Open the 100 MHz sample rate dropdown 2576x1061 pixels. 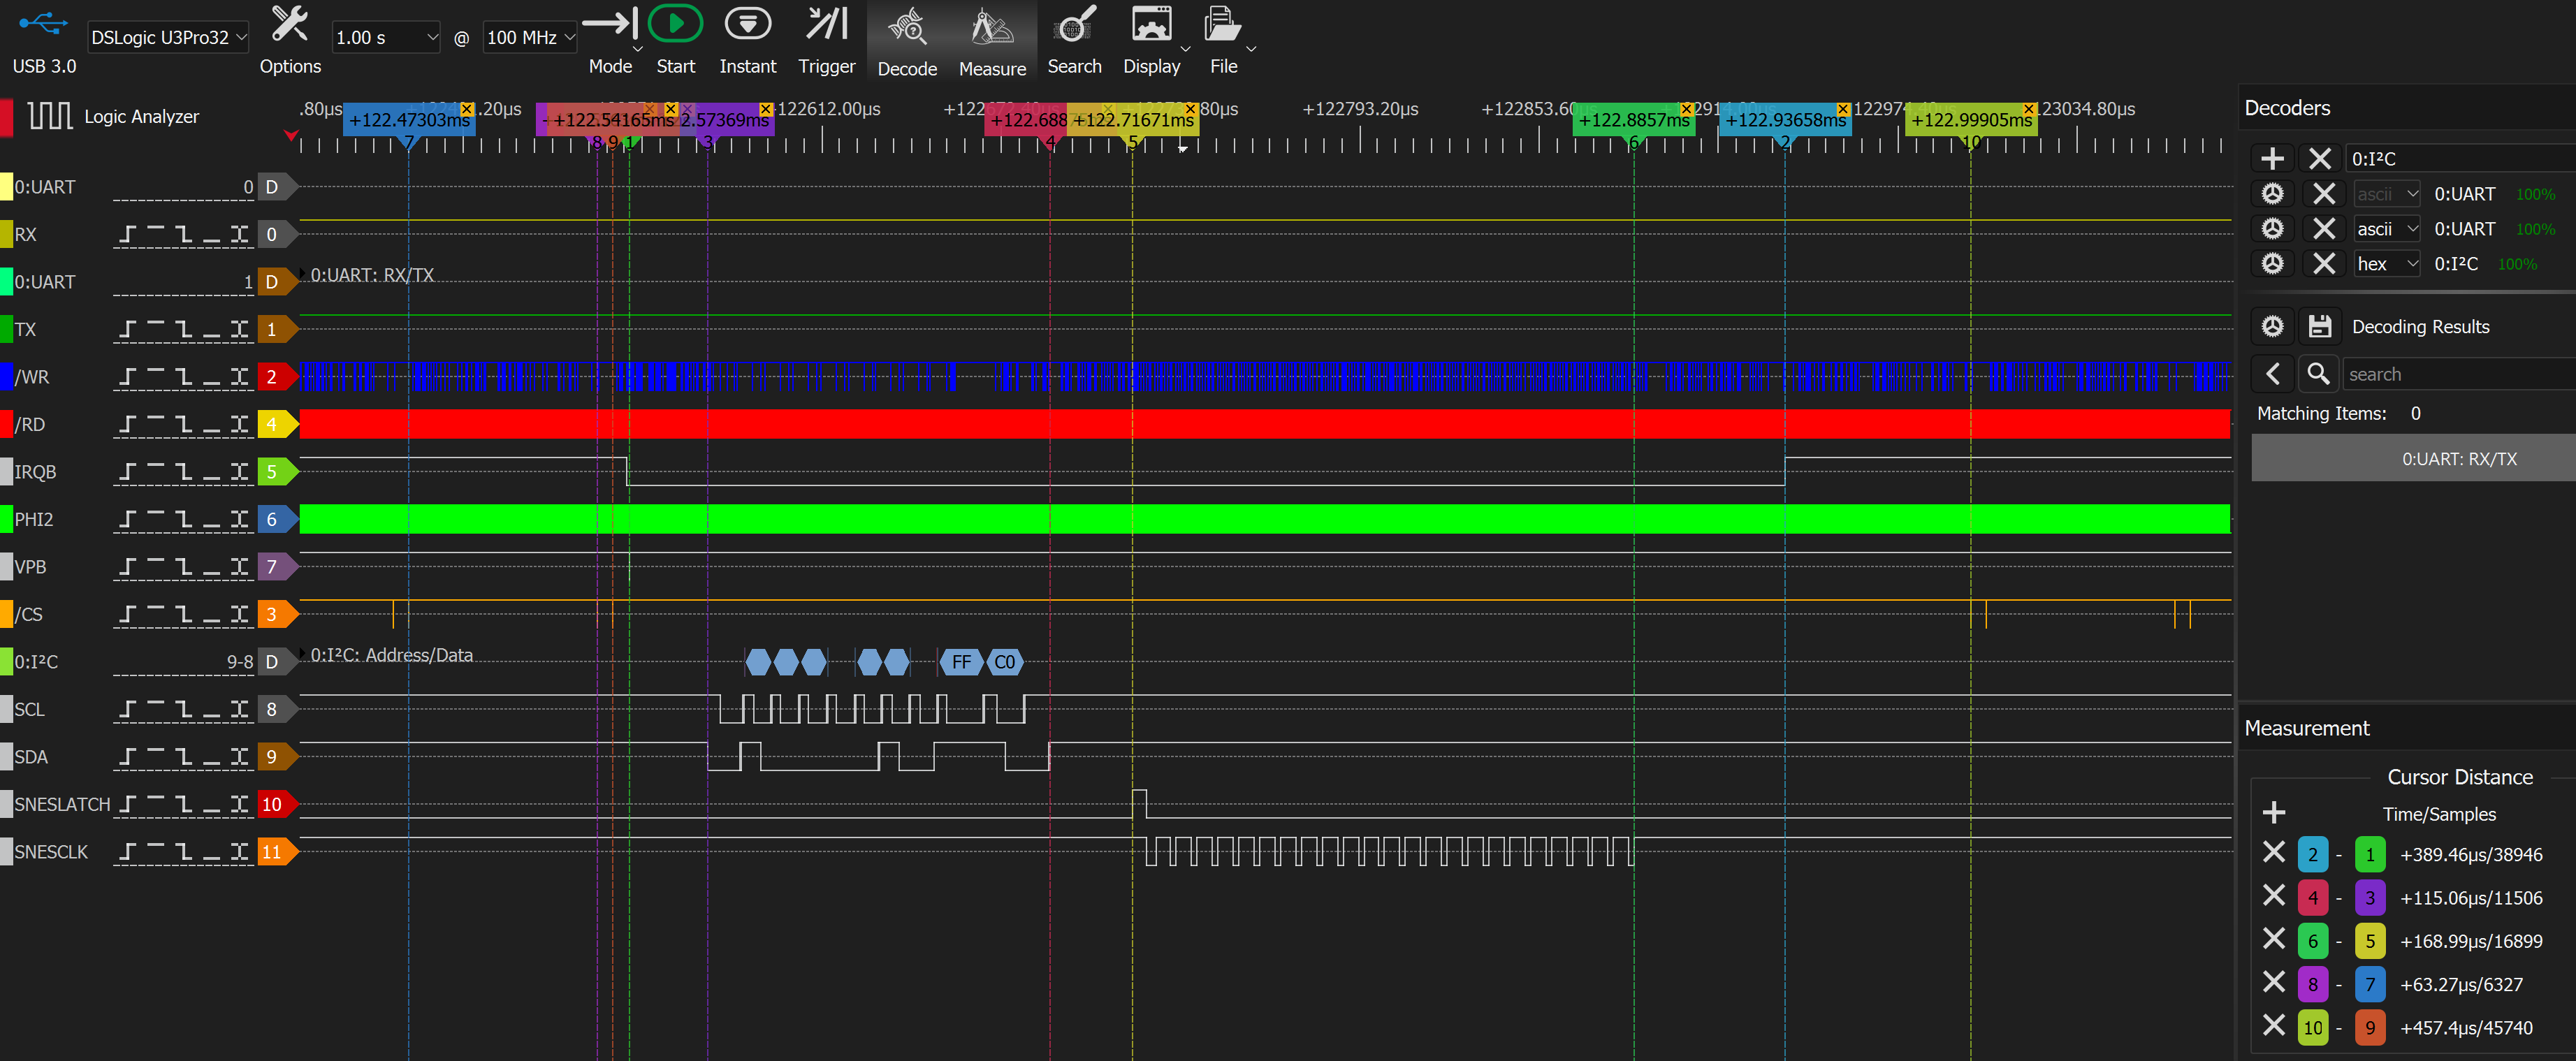coord(530,37)
